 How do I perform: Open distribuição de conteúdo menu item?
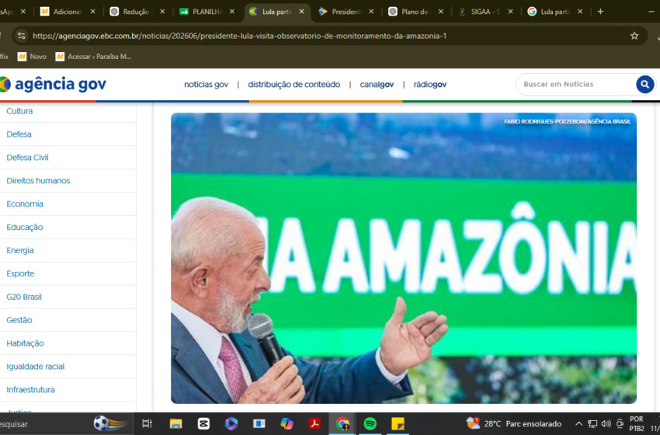tap(294, 84)
